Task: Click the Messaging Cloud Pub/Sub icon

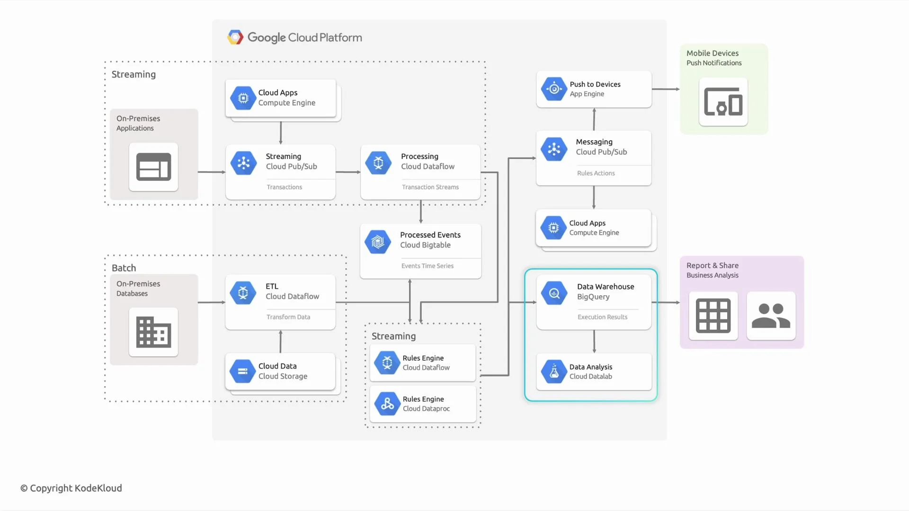Action: 554,150
